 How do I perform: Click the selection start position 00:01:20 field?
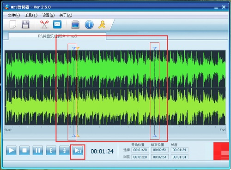[x=140, y=150]
